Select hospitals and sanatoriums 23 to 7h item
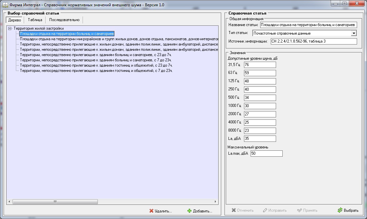 click(x=96, y=55)
